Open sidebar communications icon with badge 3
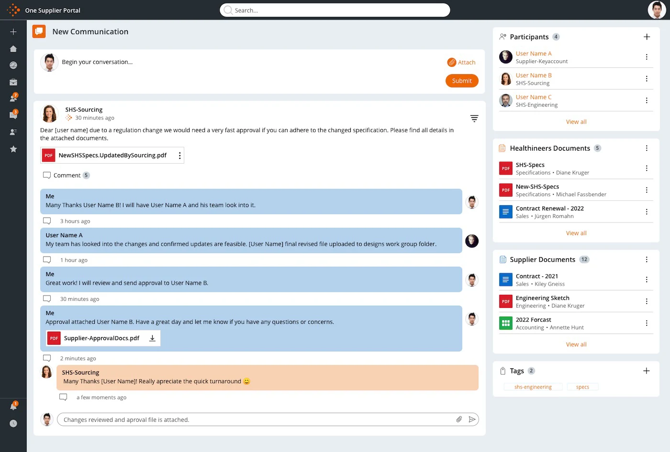Screen dimensions: 670x452 (13, 115)
